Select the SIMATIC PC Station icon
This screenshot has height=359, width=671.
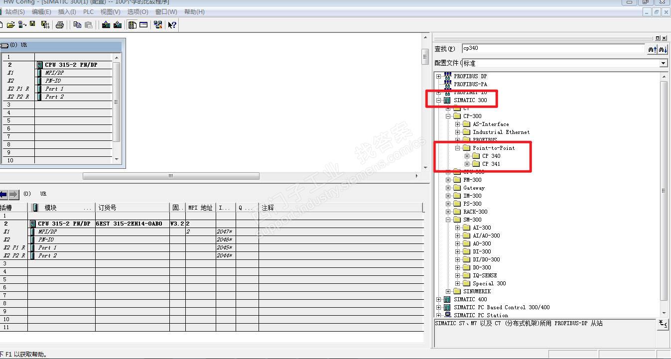(x=447, y=315)
